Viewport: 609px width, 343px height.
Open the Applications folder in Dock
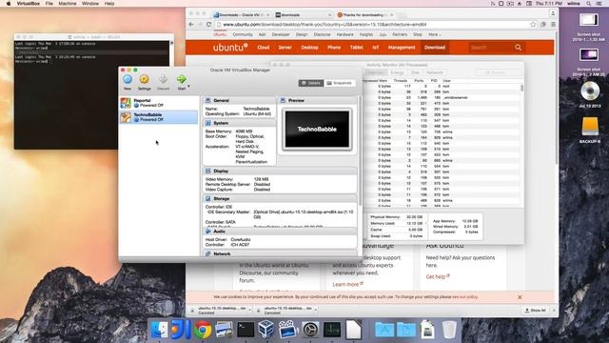(x=384, y=330)
